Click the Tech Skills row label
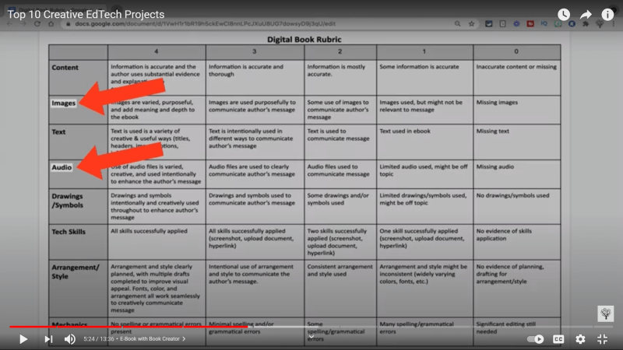623x350 pixels. [70, 232]
